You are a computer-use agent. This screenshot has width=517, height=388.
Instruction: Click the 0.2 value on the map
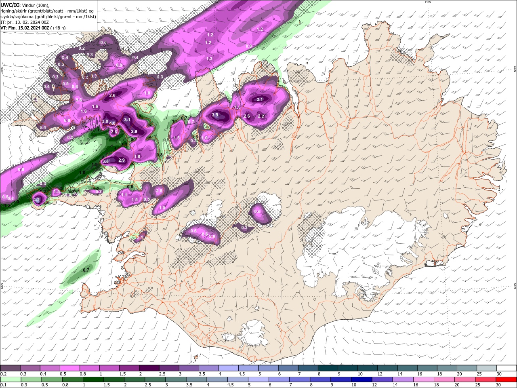82,48
